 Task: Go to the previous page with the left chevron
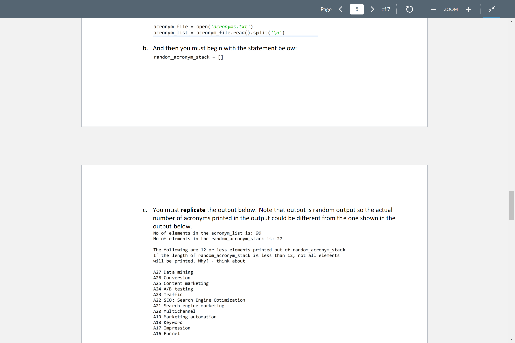(340, 9)
